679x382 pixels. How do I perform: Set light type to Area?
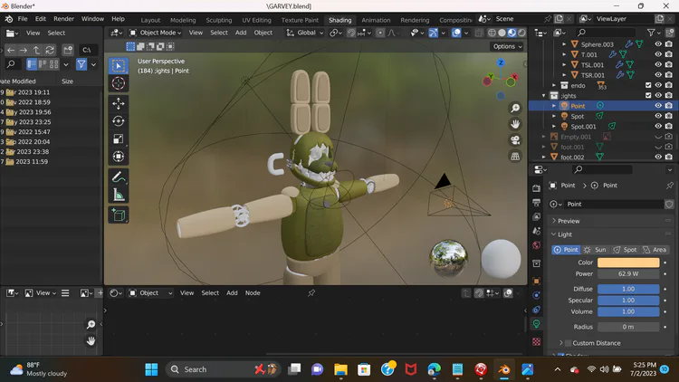(x=655, y=250)
